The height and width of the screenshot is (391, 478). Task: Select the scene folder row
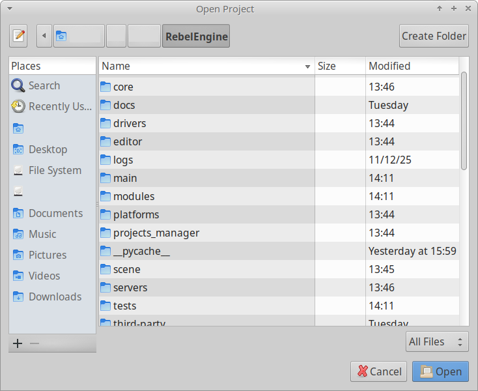[x=279, y=269]
